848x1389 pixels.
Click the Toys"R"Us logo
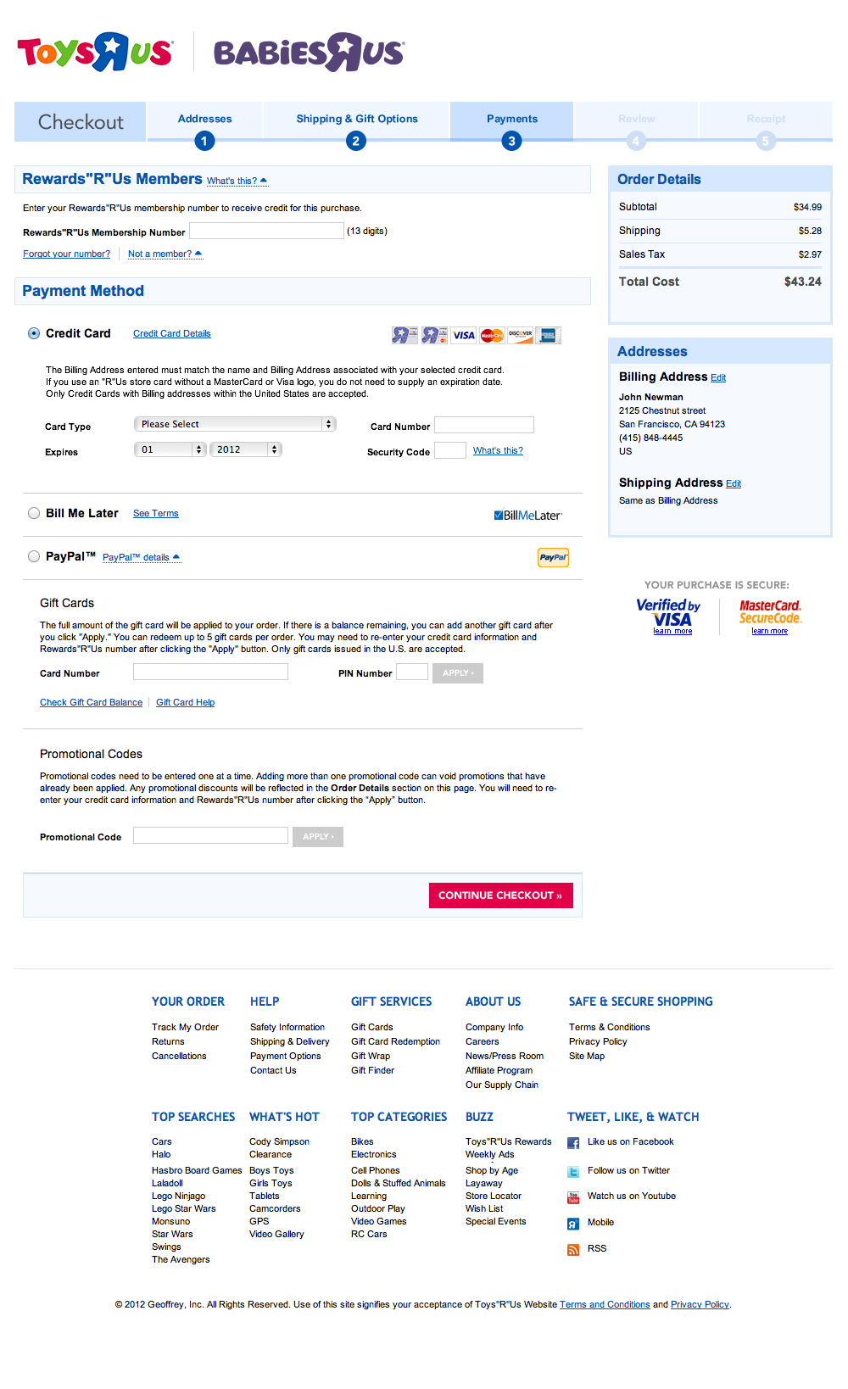pyautogui.click(x=93, y=52)
